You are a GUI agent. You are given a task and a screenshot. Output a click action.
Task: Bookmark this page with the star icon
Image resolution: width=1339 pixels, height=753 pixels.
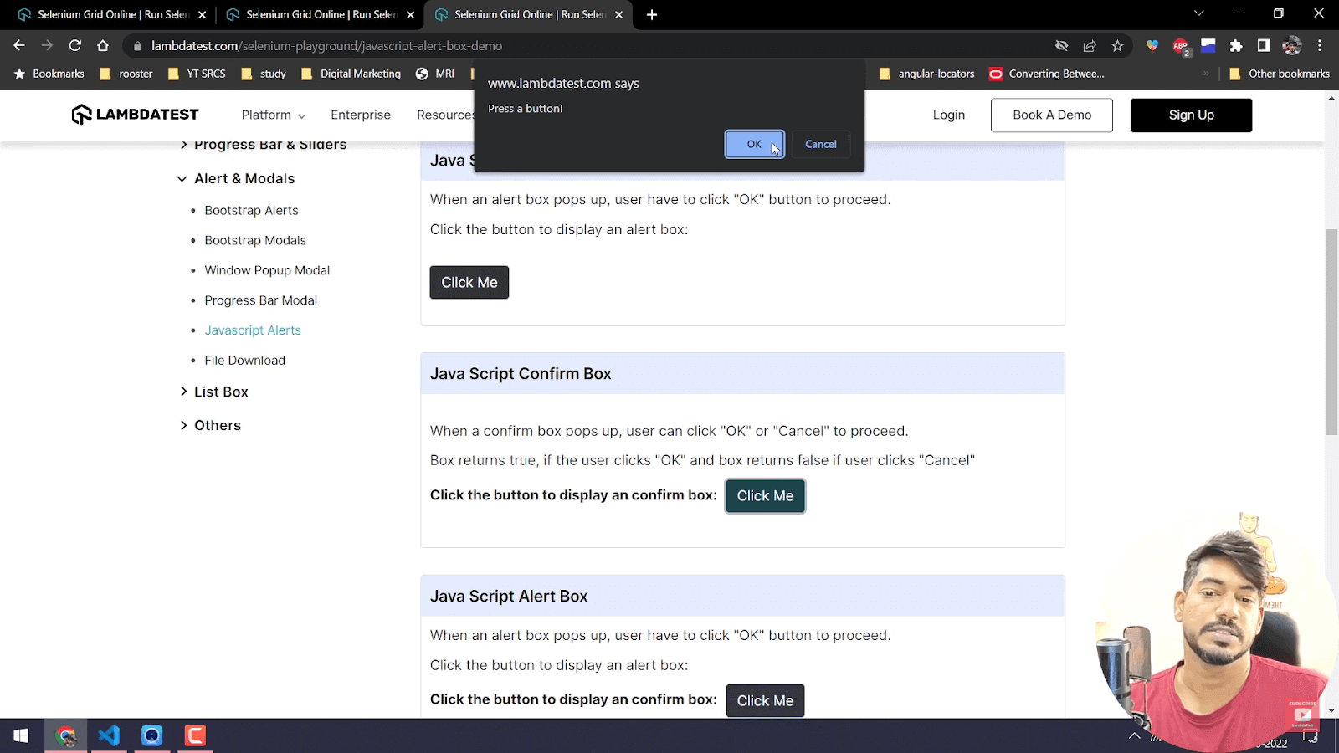pyautogui.click(x=1117, y=46)
